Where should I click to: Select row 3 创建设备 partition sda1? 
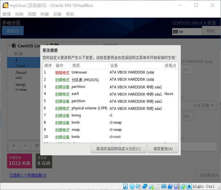tap(111, 87)
